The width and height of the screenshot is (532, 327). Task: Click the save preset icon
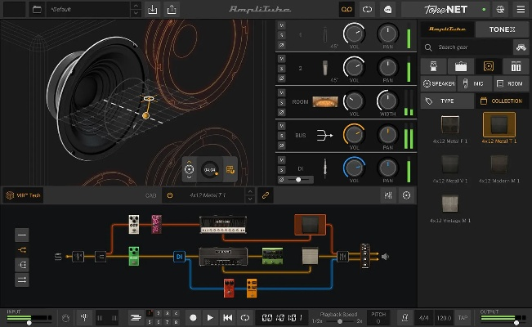[153, 10]
